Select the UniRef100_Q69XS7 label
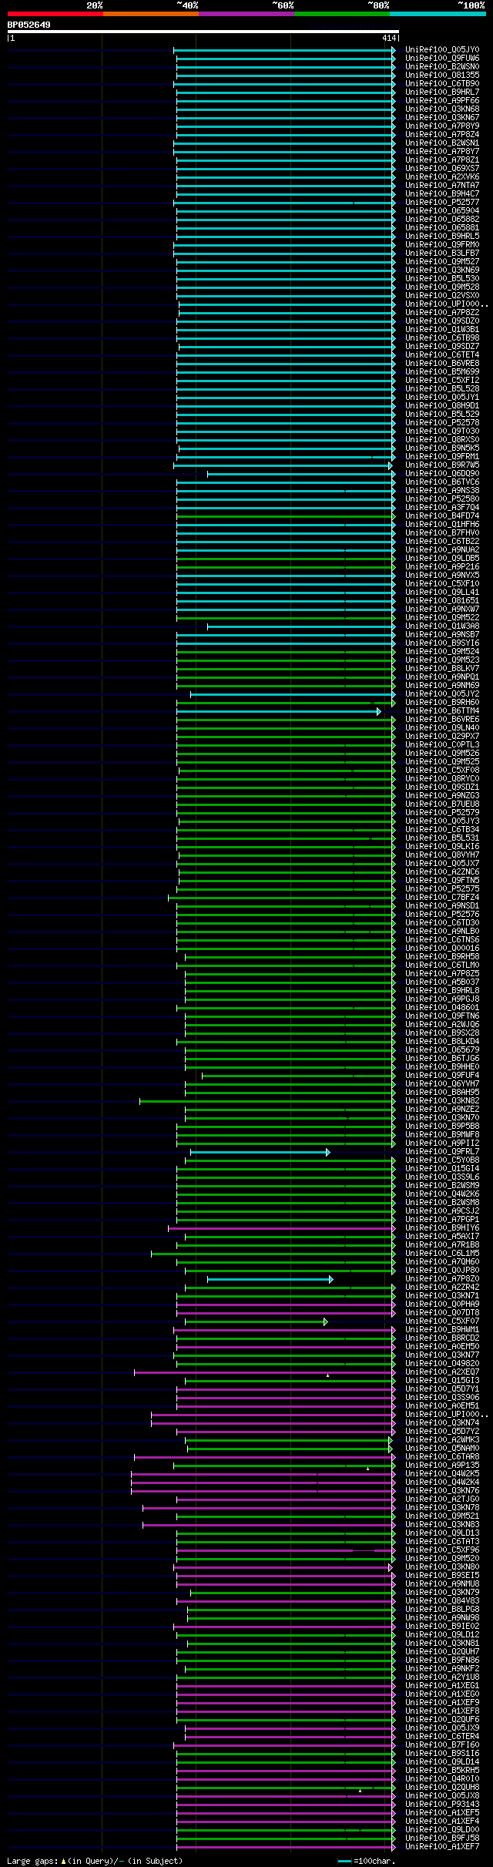 (442, 168)
